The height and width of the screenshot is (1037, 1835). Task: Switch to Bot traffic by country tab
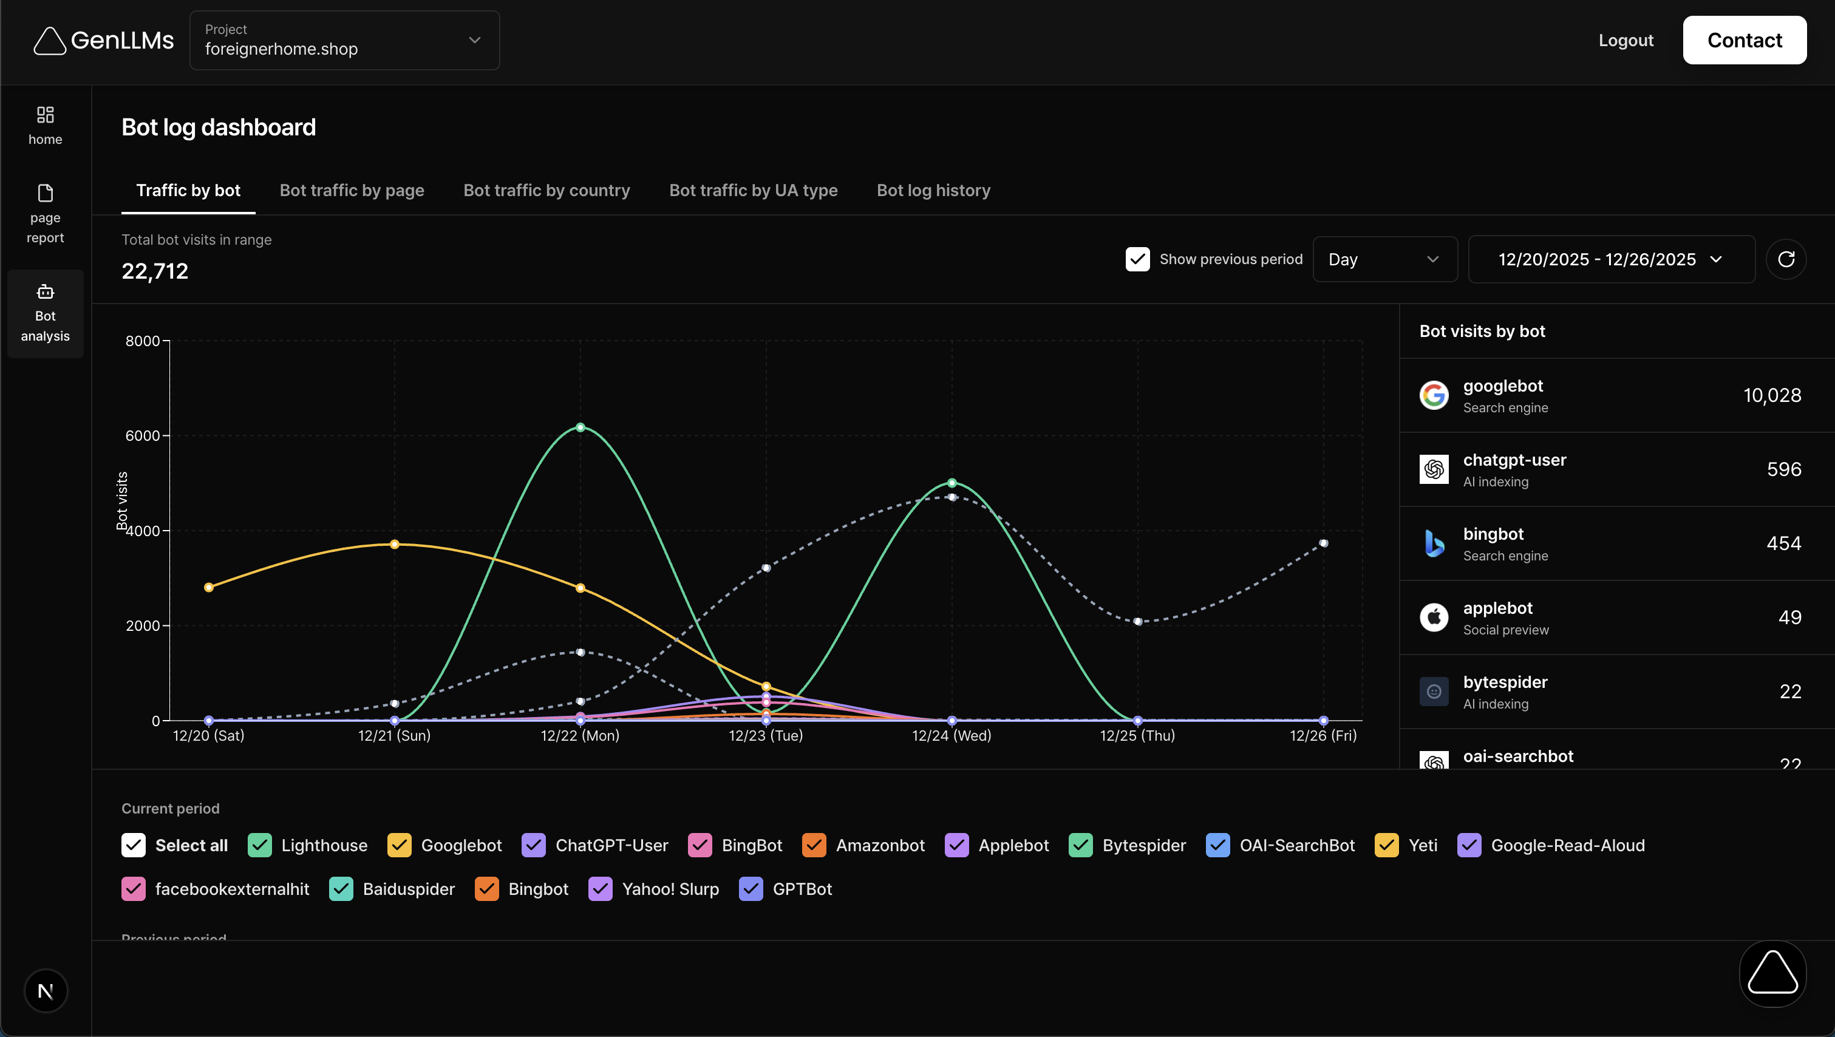546,190
